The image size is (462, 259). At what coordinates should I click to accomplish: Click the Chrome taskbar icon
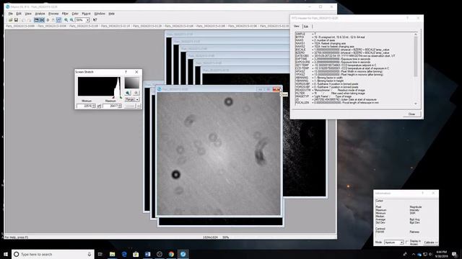pos(171,254)
